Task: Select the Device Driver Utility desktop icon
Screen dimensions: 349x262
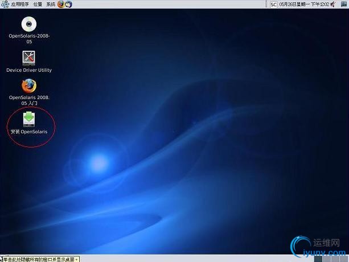Action: [x=28, y=58]
